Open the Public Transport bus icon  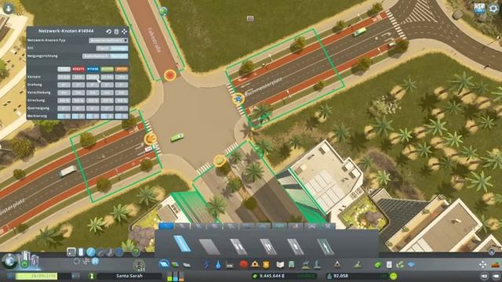291,265
